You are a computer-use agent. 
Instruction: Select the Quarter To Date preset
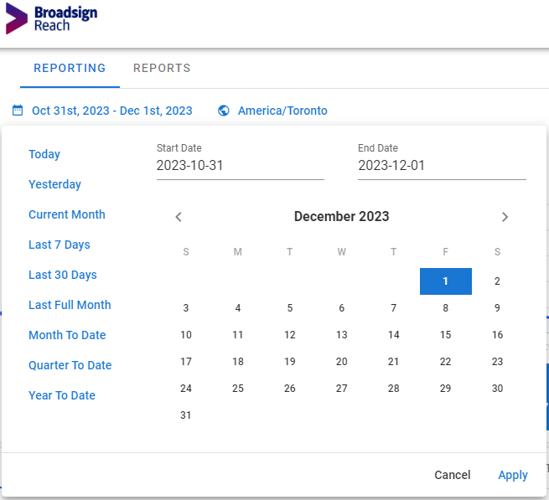tap(70, 365)
